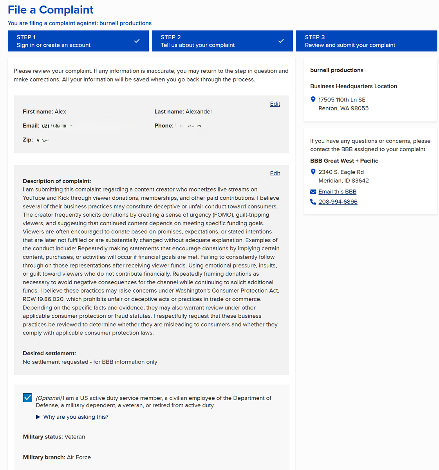The width and height of the screenshot is (439, 470).
Task: Go back to Step 1 Sign in tab
Action: 78,41
